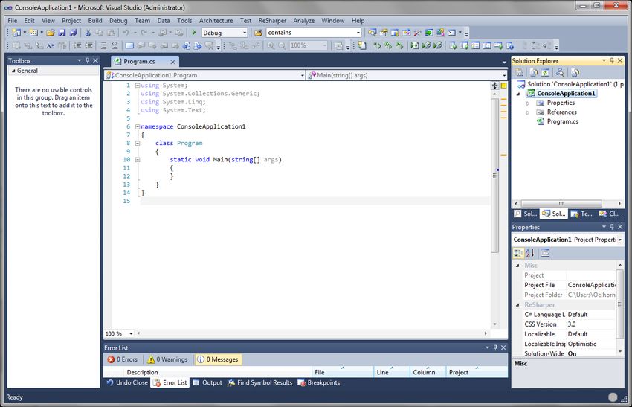Pin the Error List panel
Image resolution: width=632 pixels, height=407 pixels.
(x=495, y=347)
